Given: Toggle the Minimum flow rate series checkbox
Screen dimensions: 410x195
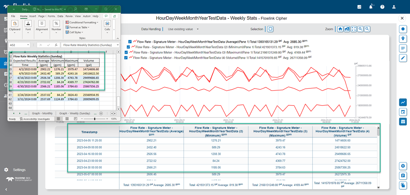Looking at the screenshot, I should coord(128,47).
